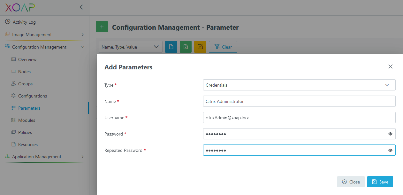Click the blue file export icon
403x195 pixels.
(x=171, y=47)
